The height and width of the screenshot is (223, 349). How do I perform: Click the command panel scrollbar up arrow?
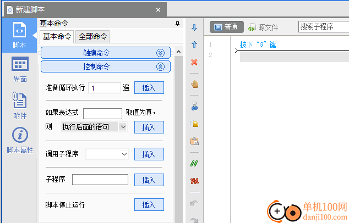pyautogui.click(x=178, y=52)
